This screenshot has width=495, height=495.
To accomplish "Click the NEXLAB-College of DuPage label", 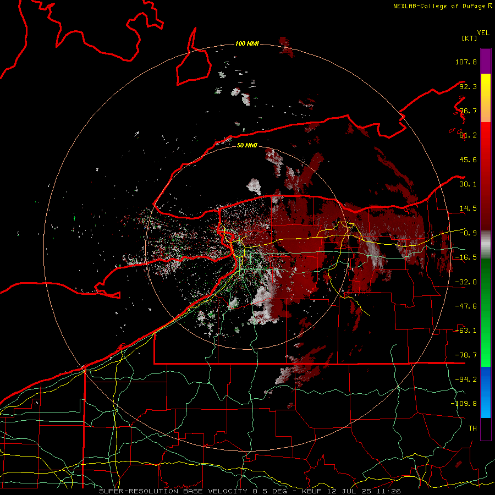I will point(442,6).
